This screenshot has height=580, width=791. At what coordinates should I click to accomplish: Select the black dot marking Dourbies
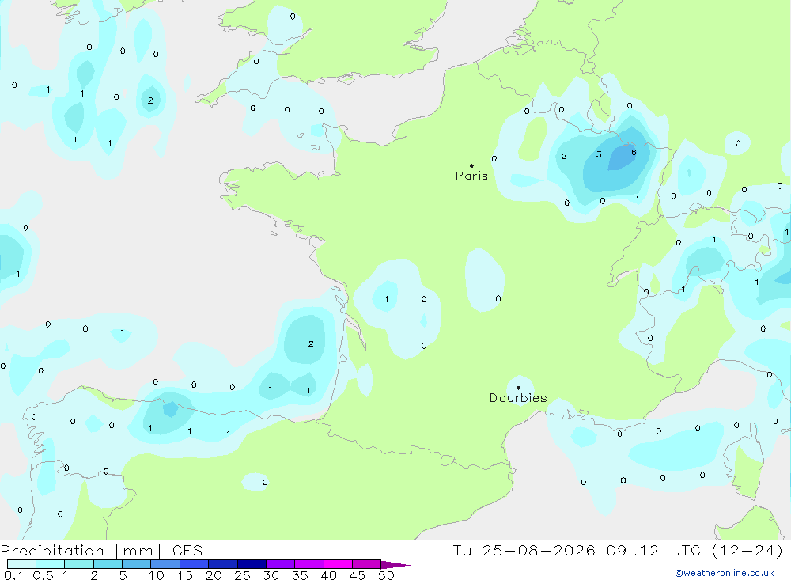tap(518, 388)
